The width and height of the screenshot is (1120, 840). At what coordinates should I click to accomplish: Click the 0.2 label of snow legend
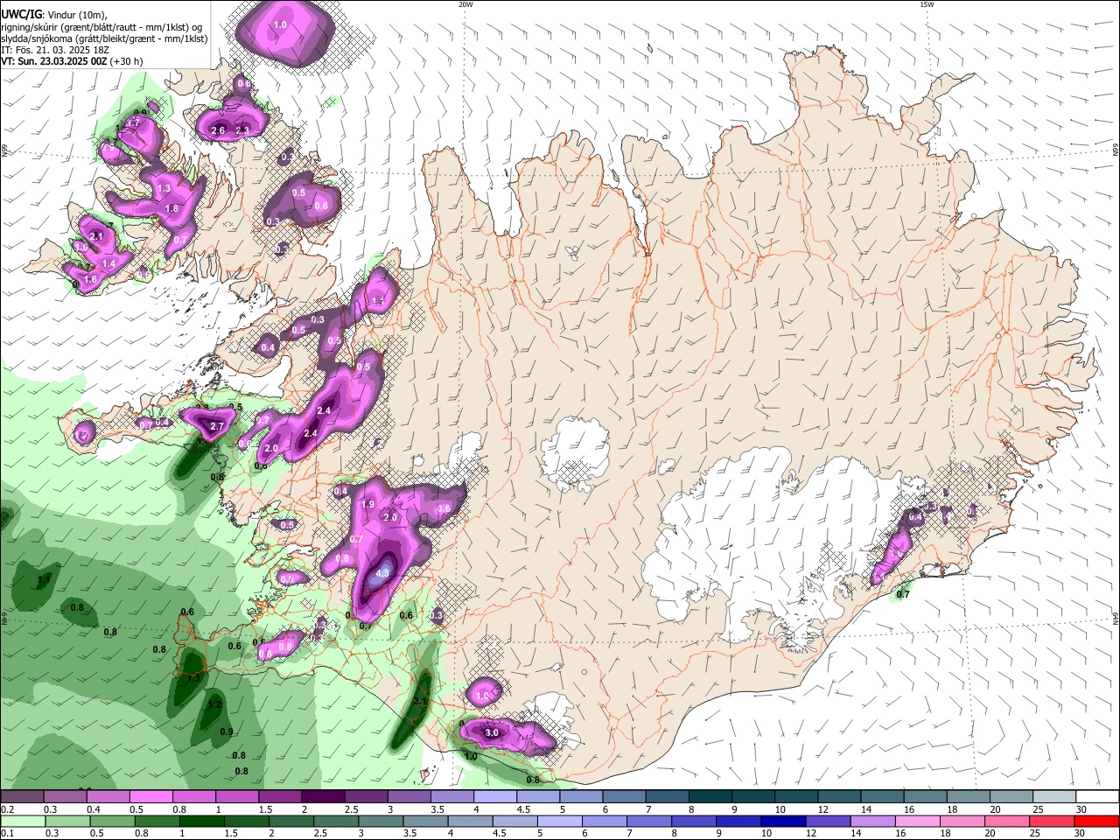pyautogui.click(x=7, y=809)
